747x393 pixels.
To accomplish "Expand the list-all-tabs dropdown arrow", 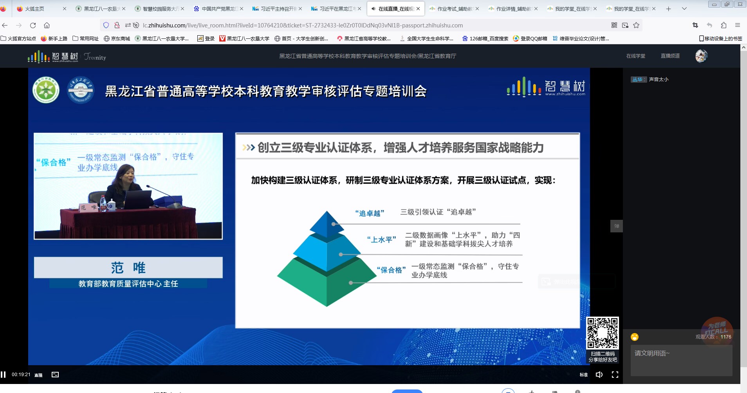I will point(684,9).
